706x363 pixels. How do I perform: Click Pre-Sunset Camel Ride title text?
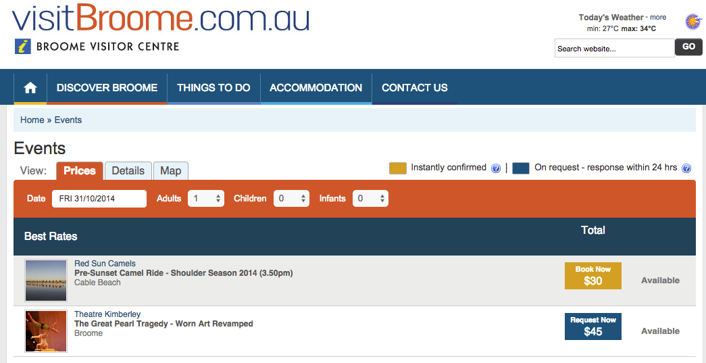[x=183, y=273]
